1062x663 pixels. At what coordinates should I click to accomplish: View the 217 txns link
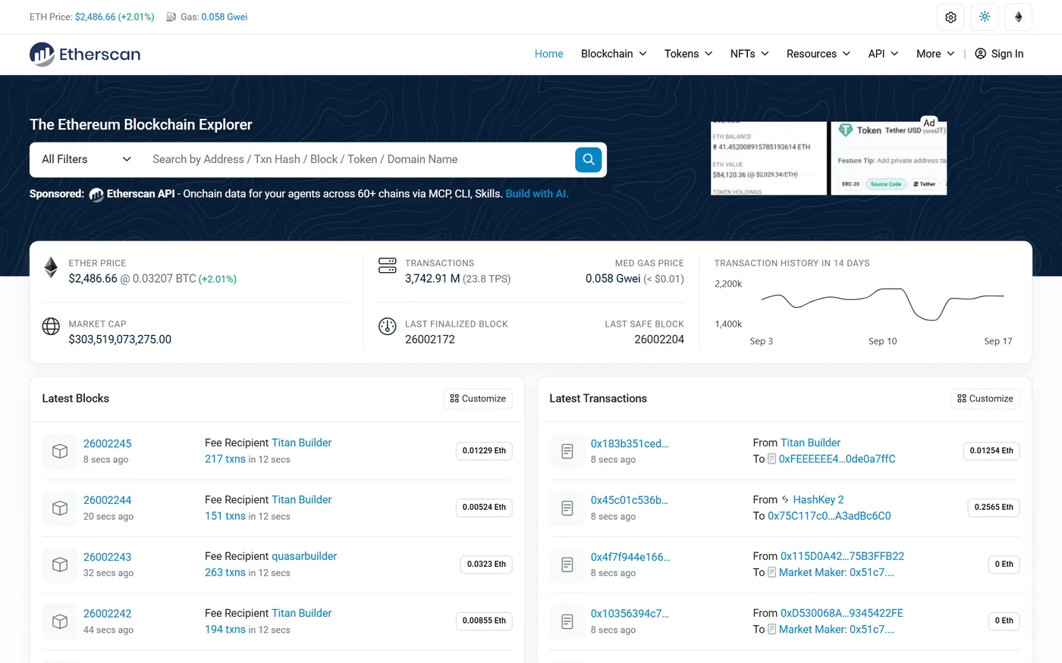point(225,459)
